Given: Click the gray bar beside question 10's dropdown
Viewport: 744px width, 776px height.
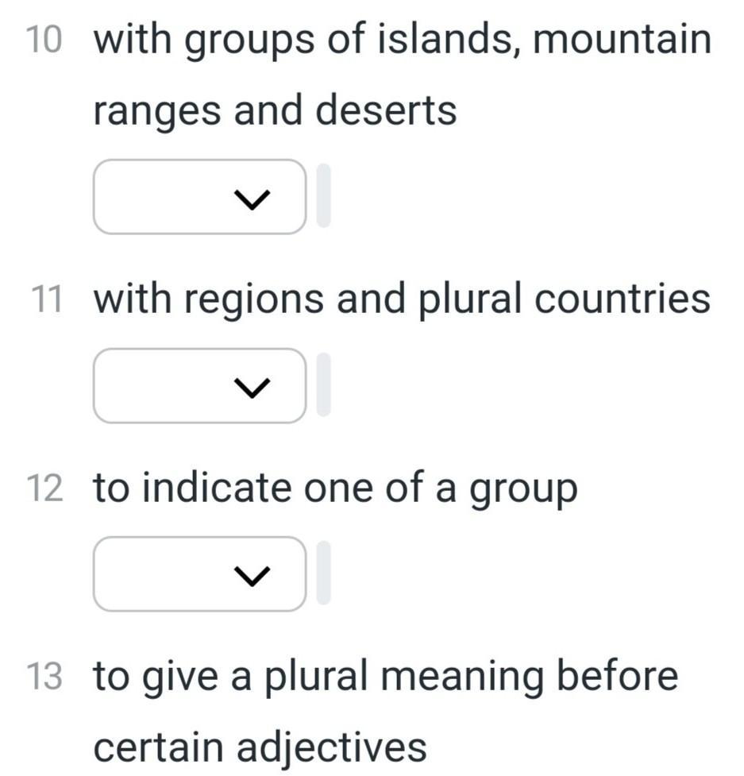Looking at the screenshot, I should coord(323,196).
